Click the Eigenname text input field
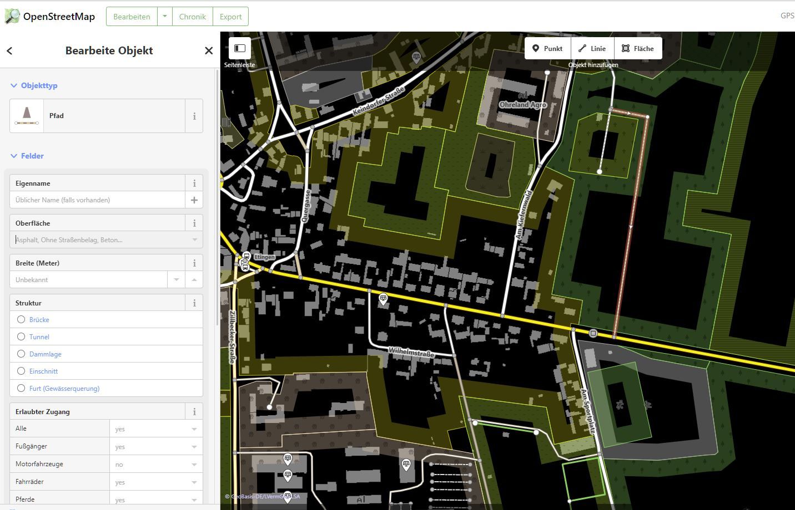 pos(97,200)
